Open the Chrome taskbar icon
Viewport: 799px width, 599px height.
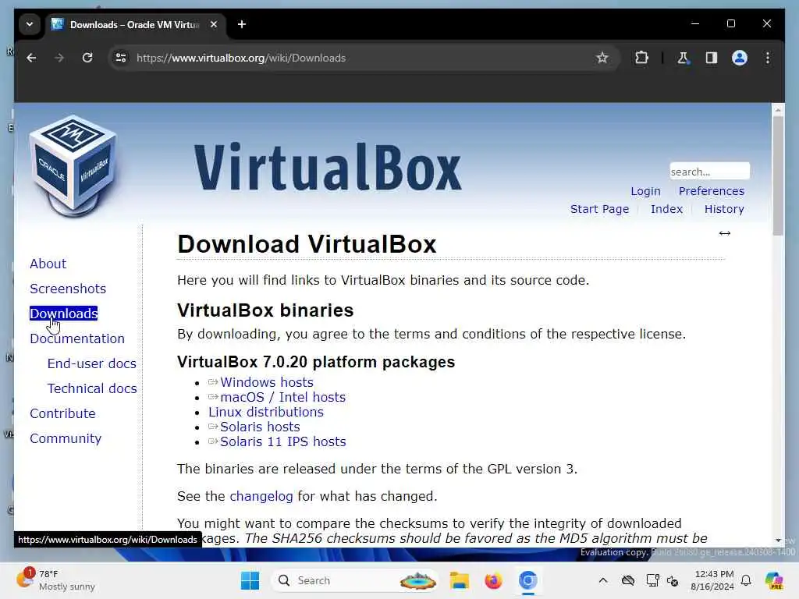528,580
